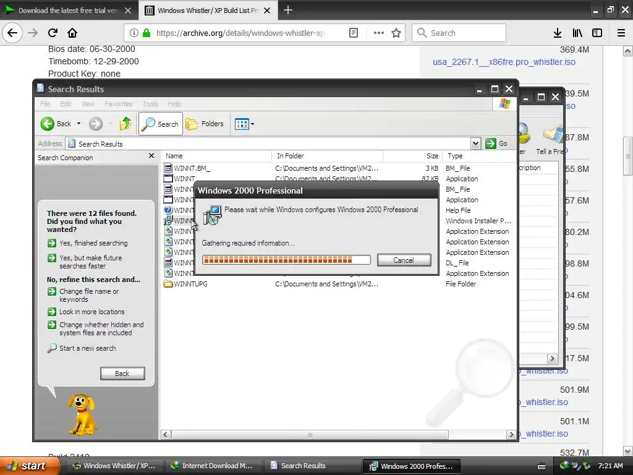The width and height of the screenshot is (633, 475).
Task: Open Firefox downloads panel
Action: coord(558,33)
